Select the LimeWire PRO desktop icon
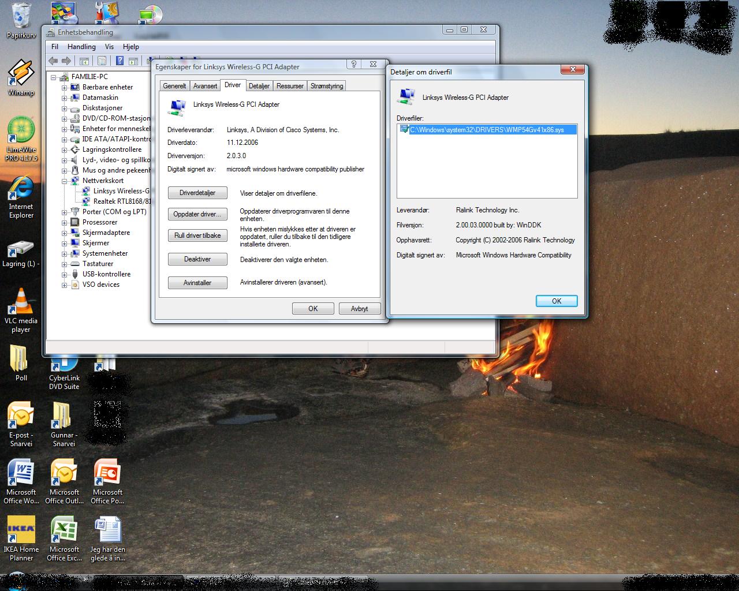Screen dimensions: 739x591 click(21, 139)
